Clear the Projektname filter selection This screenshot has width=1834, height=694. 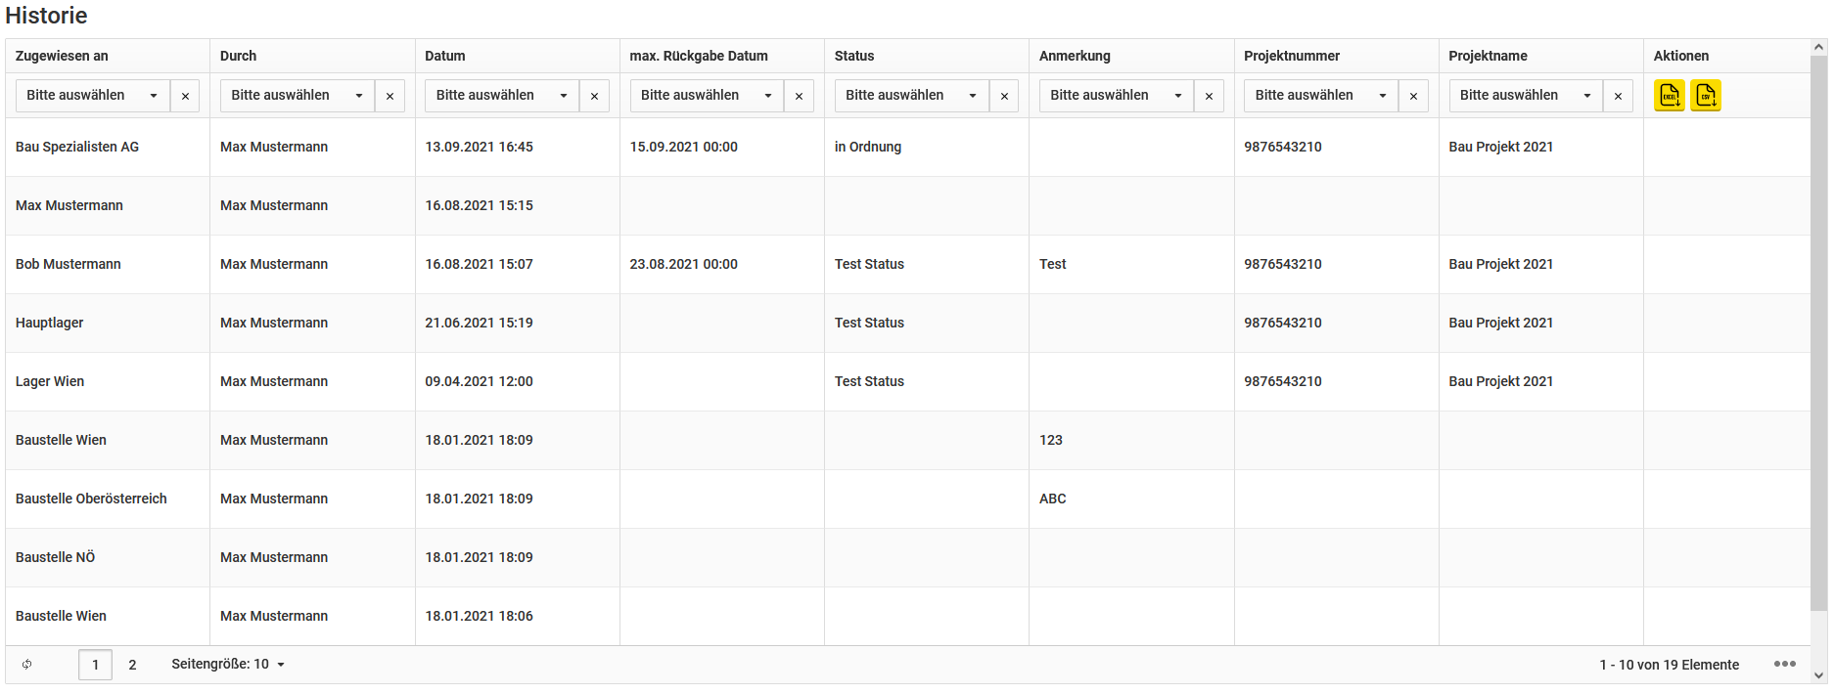click(x=1618, y=96)
